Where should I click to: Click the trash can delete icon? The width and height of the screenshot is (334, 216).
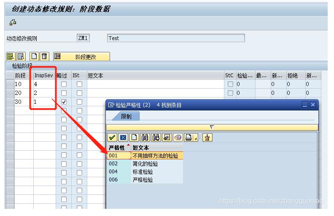44,57
